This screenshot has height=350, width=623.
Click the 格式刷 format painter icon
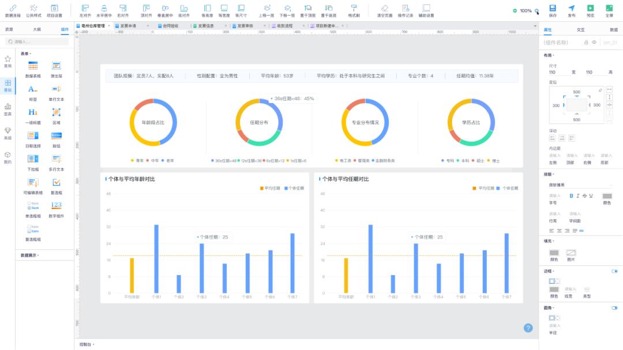point(354,8)
